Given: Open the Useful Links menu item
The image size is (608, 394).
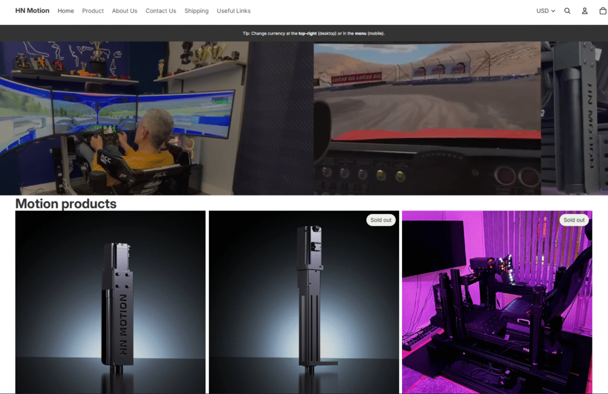Looking at the screenshot, I should coord(233,11).
